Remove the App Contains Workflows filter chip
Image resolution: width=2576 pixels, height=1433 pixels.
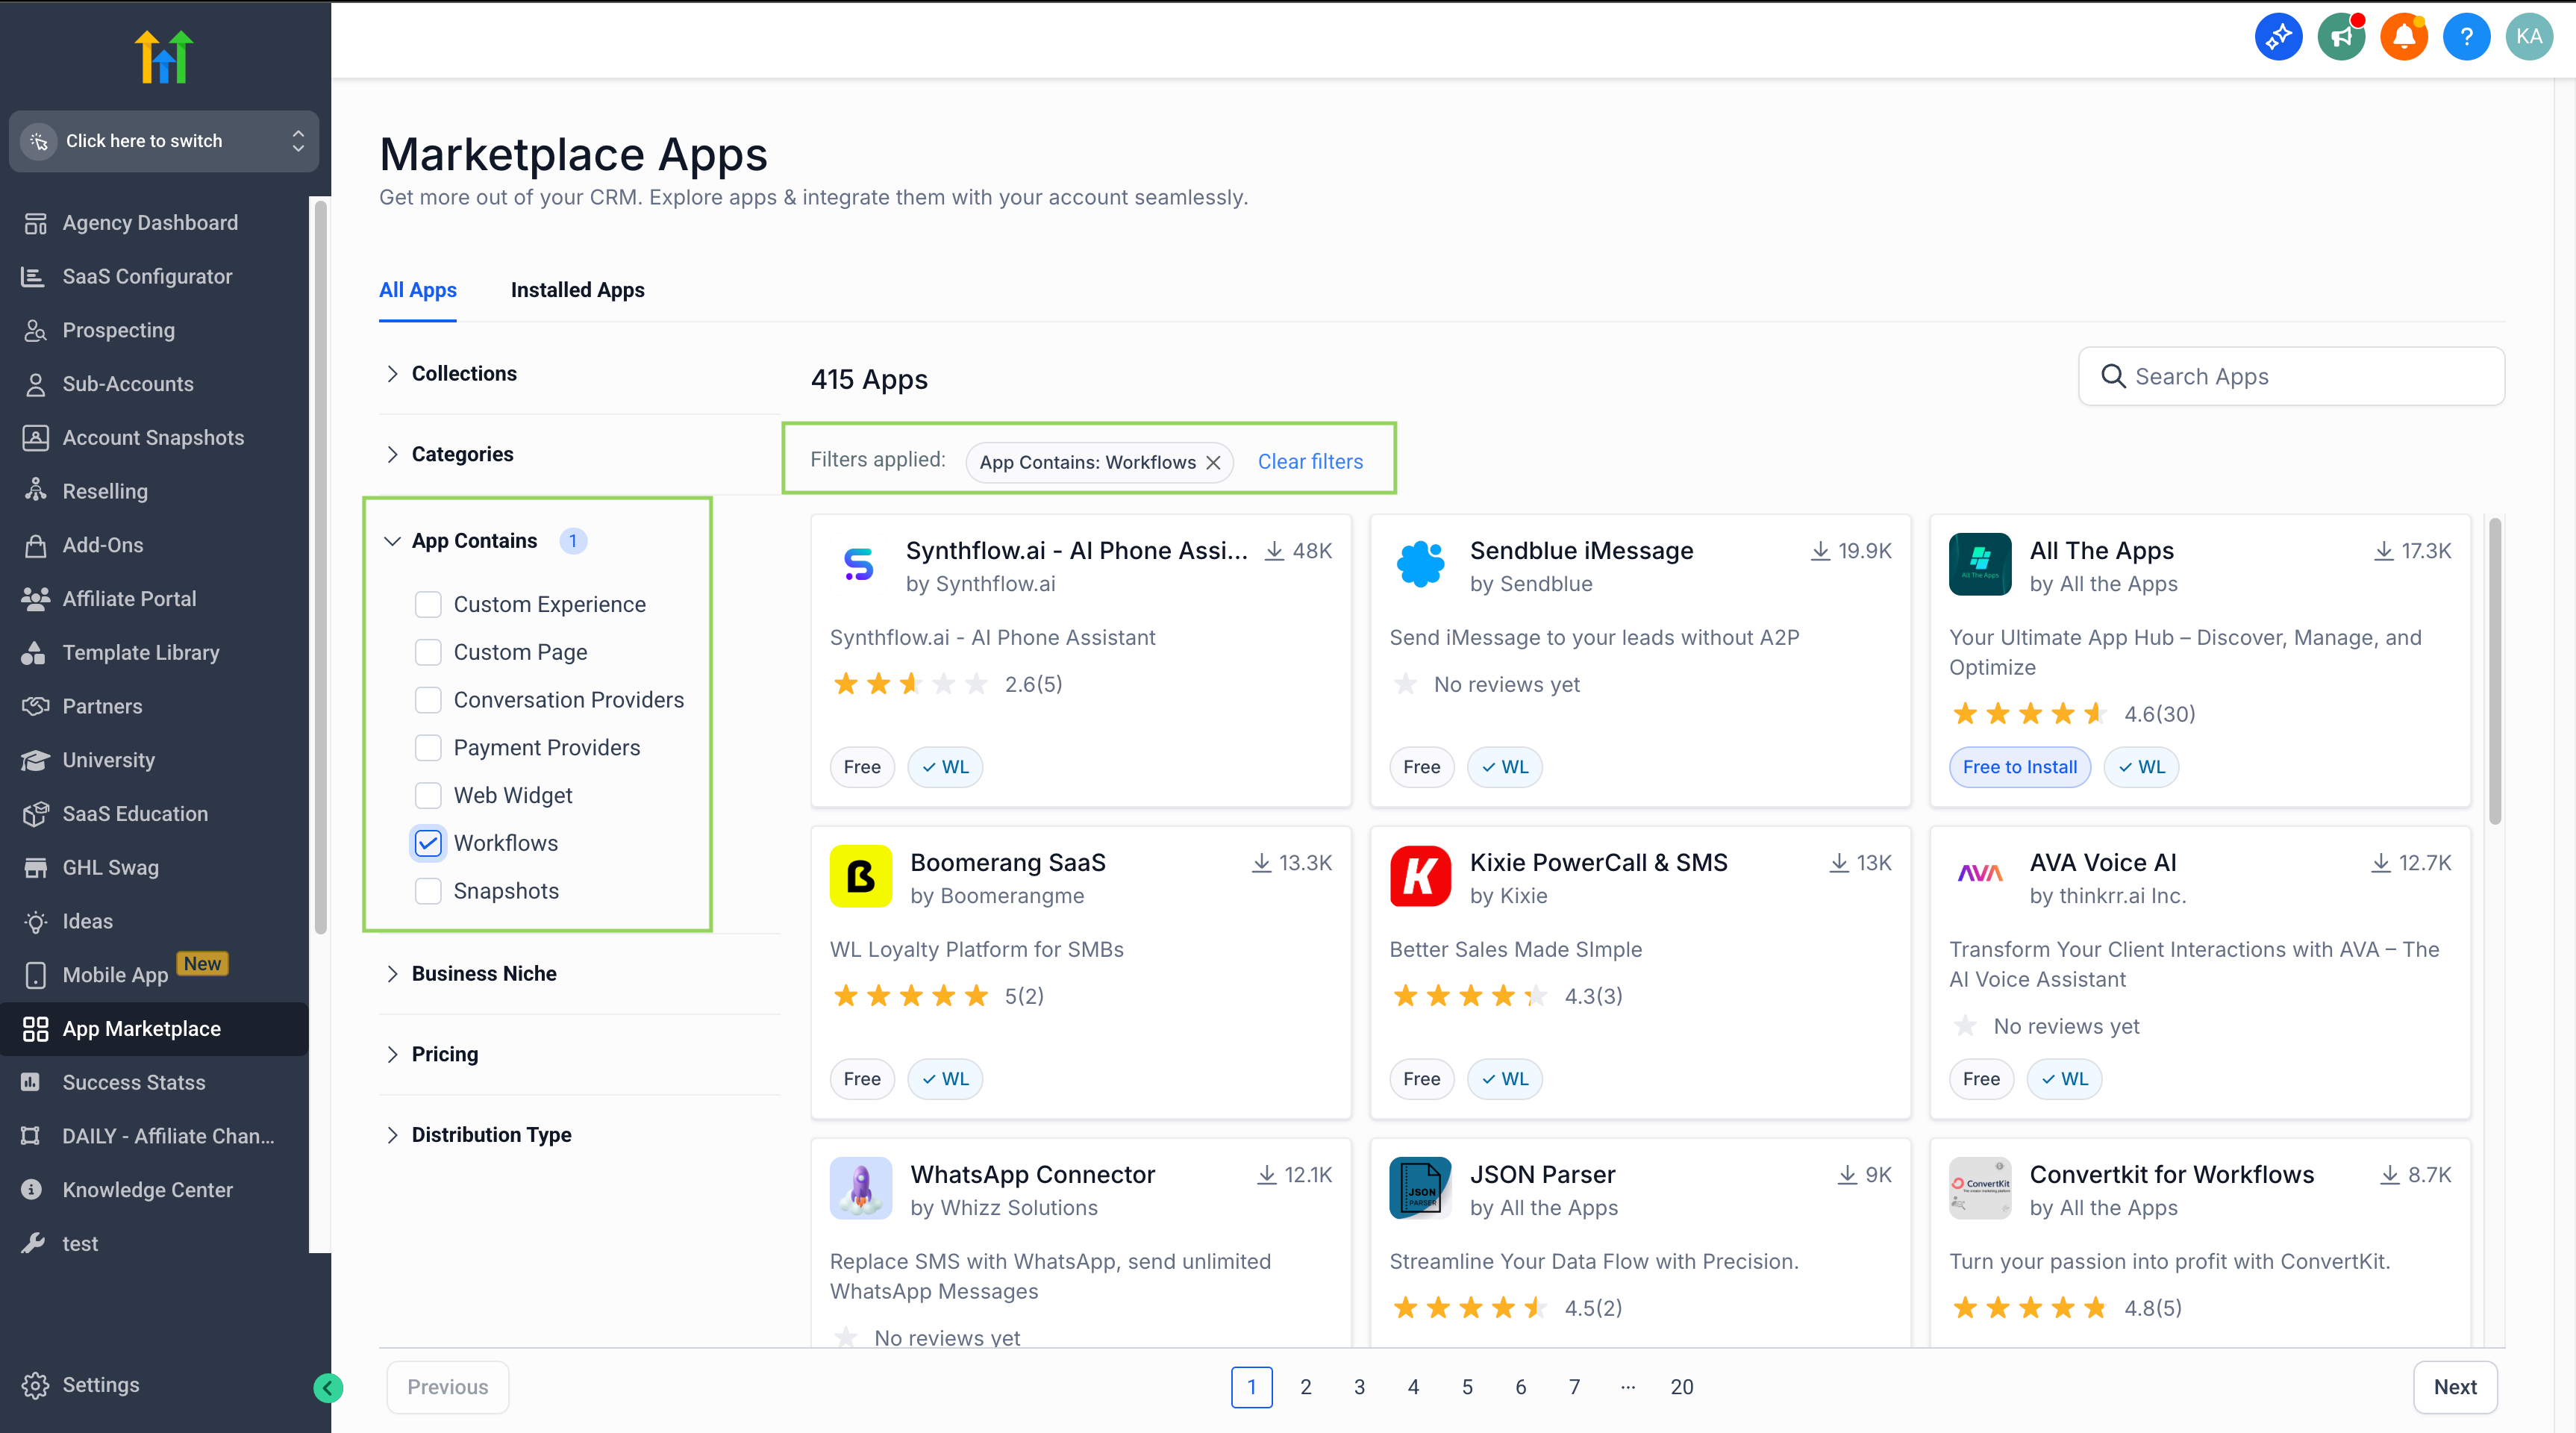(x=1213, y=462)
